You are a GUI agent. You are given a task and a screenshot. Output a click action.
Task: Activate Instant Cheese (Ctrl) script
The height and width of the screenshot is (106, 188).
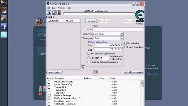(x=49, y=85)
